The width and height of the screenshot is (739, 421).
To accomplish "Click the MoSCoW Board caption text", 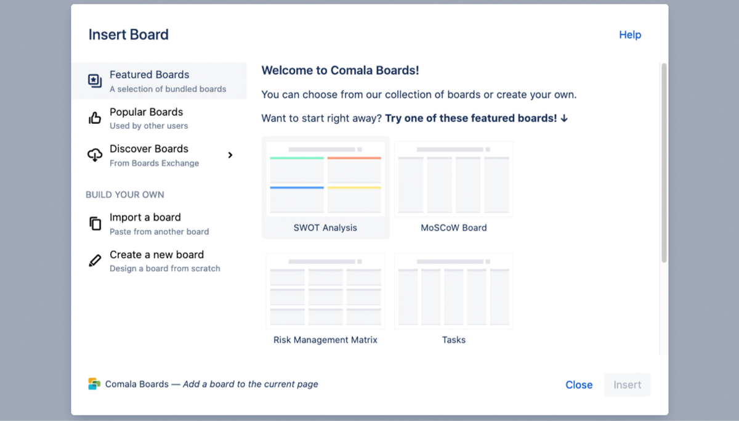I will pos(454,228).
